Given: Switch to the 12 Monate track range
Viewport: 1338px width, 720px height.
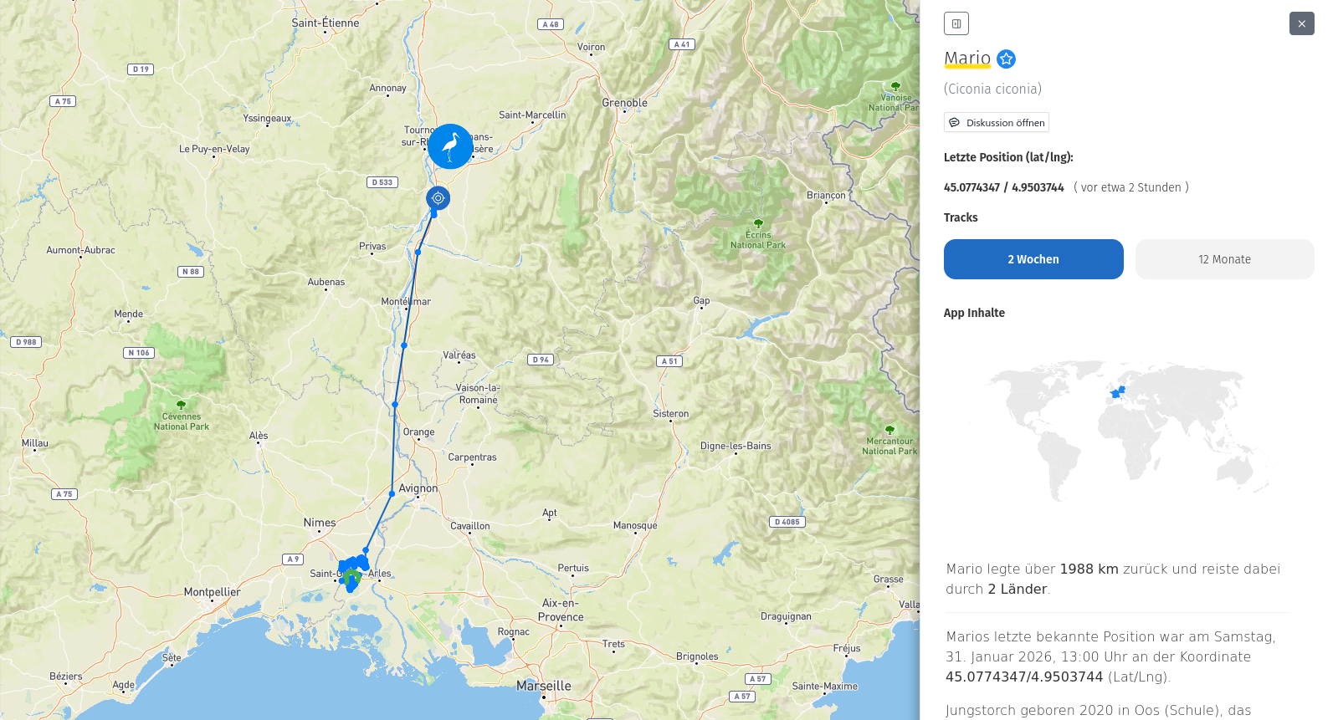Looking at the screenshot, I should point(1224,259).
